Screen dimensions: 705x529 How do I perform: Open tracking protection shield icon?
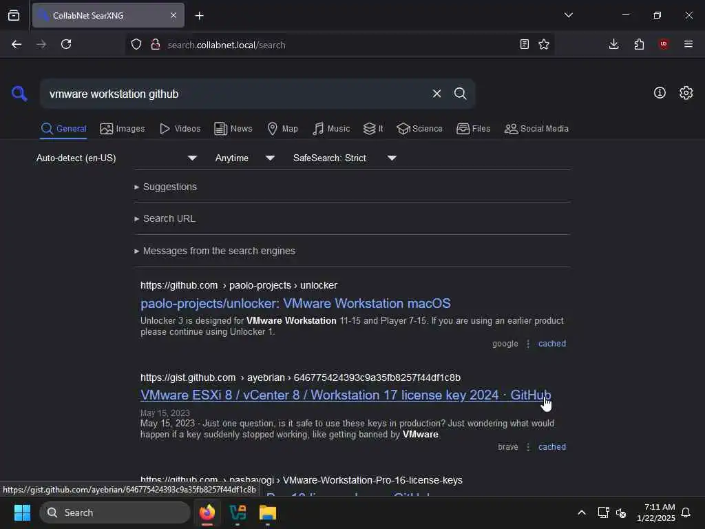(x=136, y=44)
